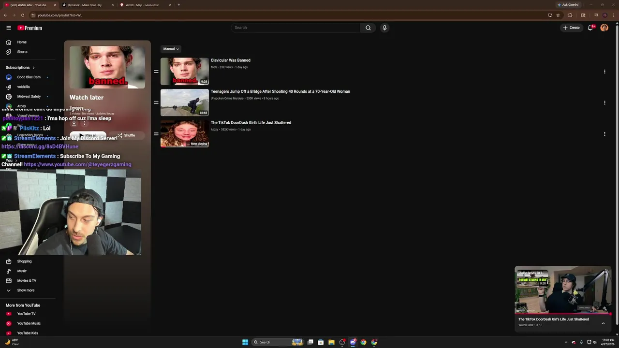Viewport: 619px width, 348px height.
Task: Start voice search with the microphone icon
Action: (x=384, y=28)
